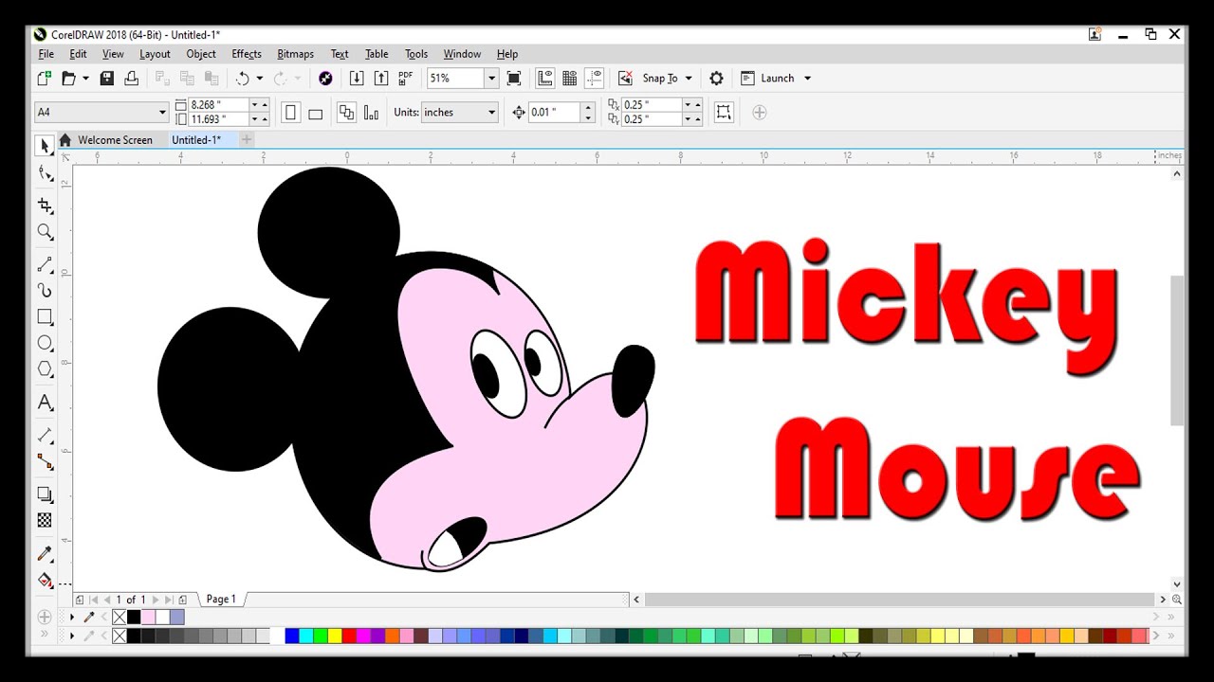Open Options via gear icon
The image size is (1214, 682).
716,79
